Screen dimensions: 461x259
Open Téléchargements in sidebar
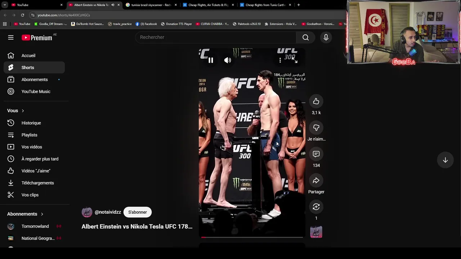coord(34,183)
